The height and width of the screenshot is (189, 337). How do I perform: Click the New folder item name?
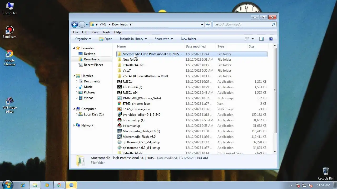click(x=130, y=60)
